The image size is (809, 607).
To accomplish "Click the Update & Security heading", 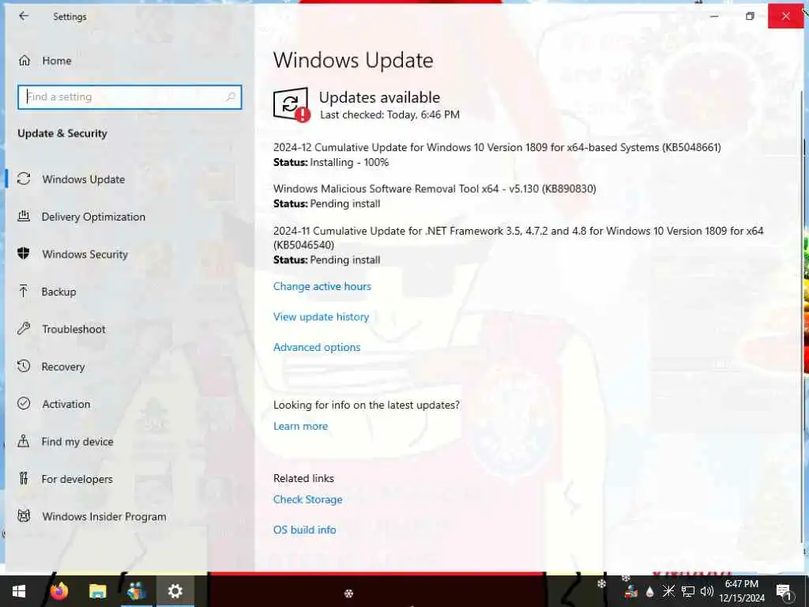I will pyautogui.click(x=62, y=134).
